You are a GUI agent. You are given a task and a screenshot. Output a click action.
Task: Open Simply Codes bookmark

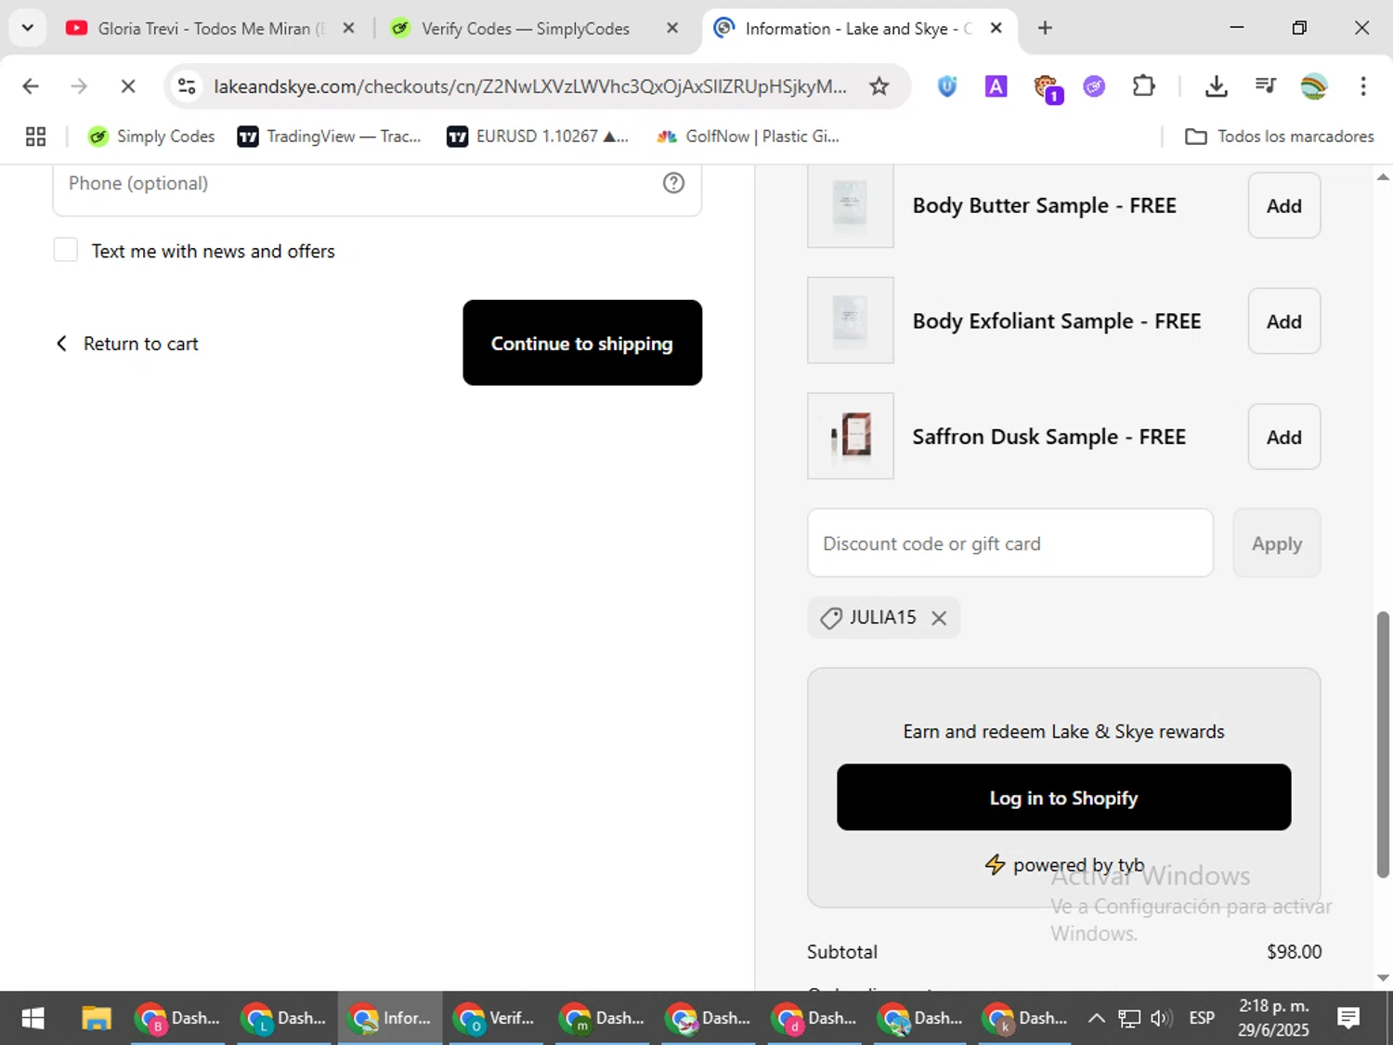(150, 137)
